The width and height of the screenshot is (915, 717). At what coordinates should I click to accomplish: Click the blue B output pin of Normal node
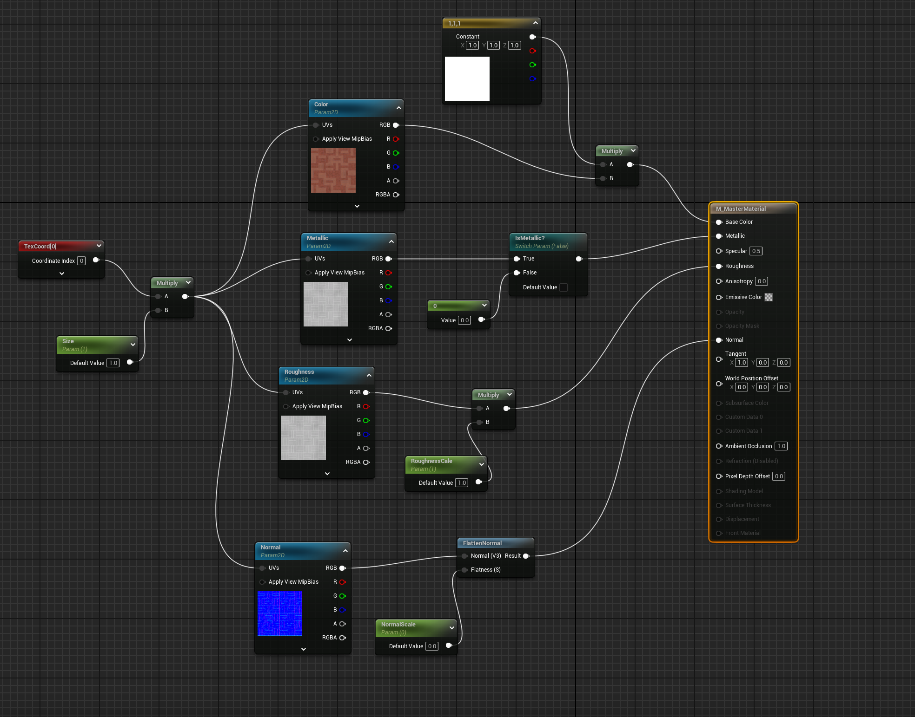(343, 610)
